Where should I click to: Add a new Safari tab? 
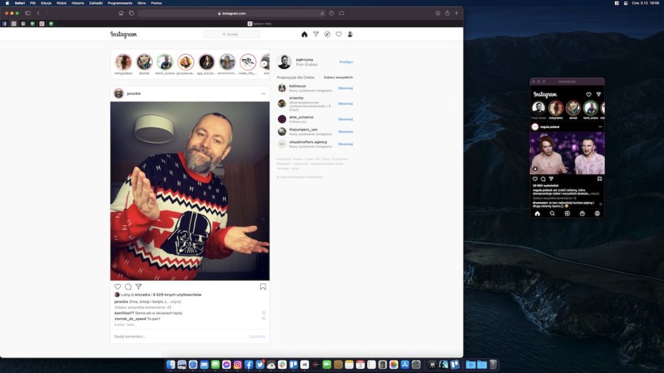(x=457, y=13)
